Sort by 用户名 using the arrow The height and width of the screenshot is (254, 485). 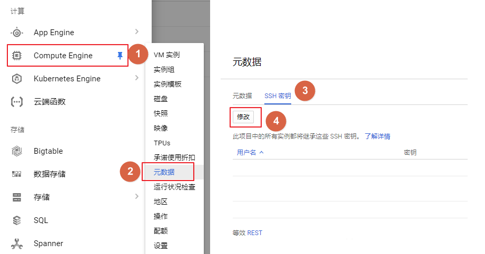pyautogui.click(x=261, y=152)
